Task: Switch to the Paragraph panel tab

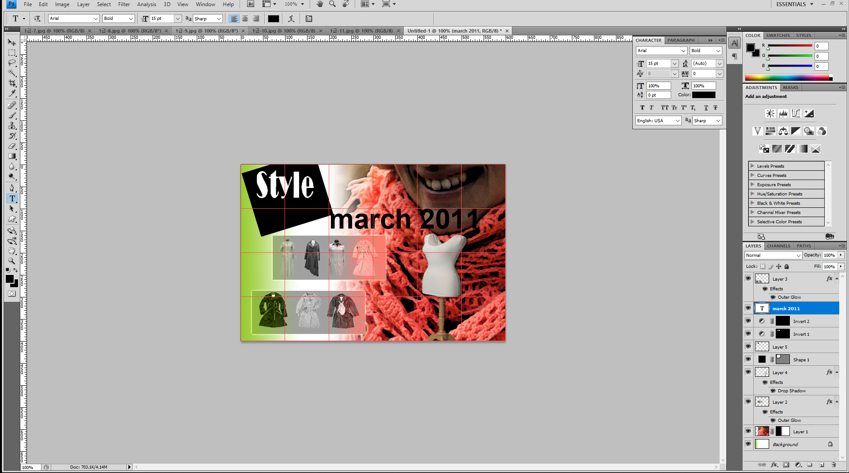Action: 680,40
